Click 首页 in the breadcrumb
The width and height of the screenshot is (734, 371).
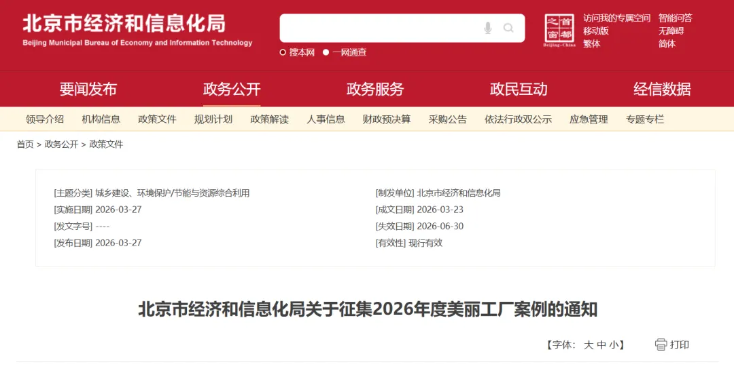click(x=25, y=144)
